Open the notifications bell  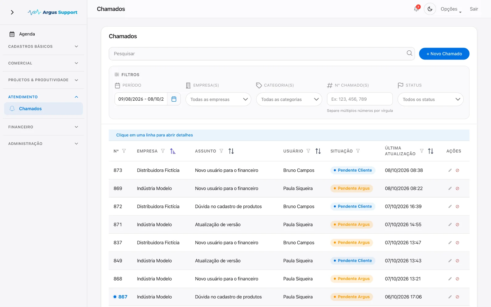pyautogui.click(x=416, y=9)
